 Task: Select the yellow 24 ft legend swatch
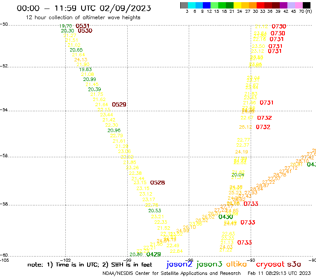(237, 5)
